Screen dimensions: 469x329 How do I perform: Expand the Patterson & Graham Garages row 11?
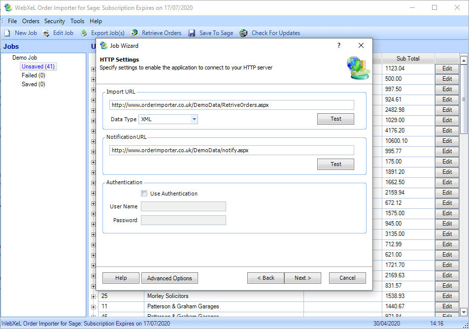click(93, 307)
